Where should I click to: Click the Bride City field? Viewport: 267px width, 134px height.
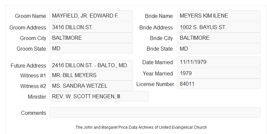[219, 38]
